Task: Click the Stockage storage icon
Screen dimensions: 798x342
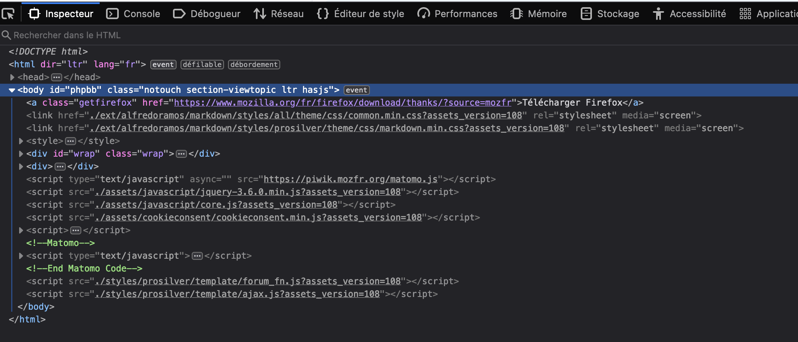Action: pos(586,14)
